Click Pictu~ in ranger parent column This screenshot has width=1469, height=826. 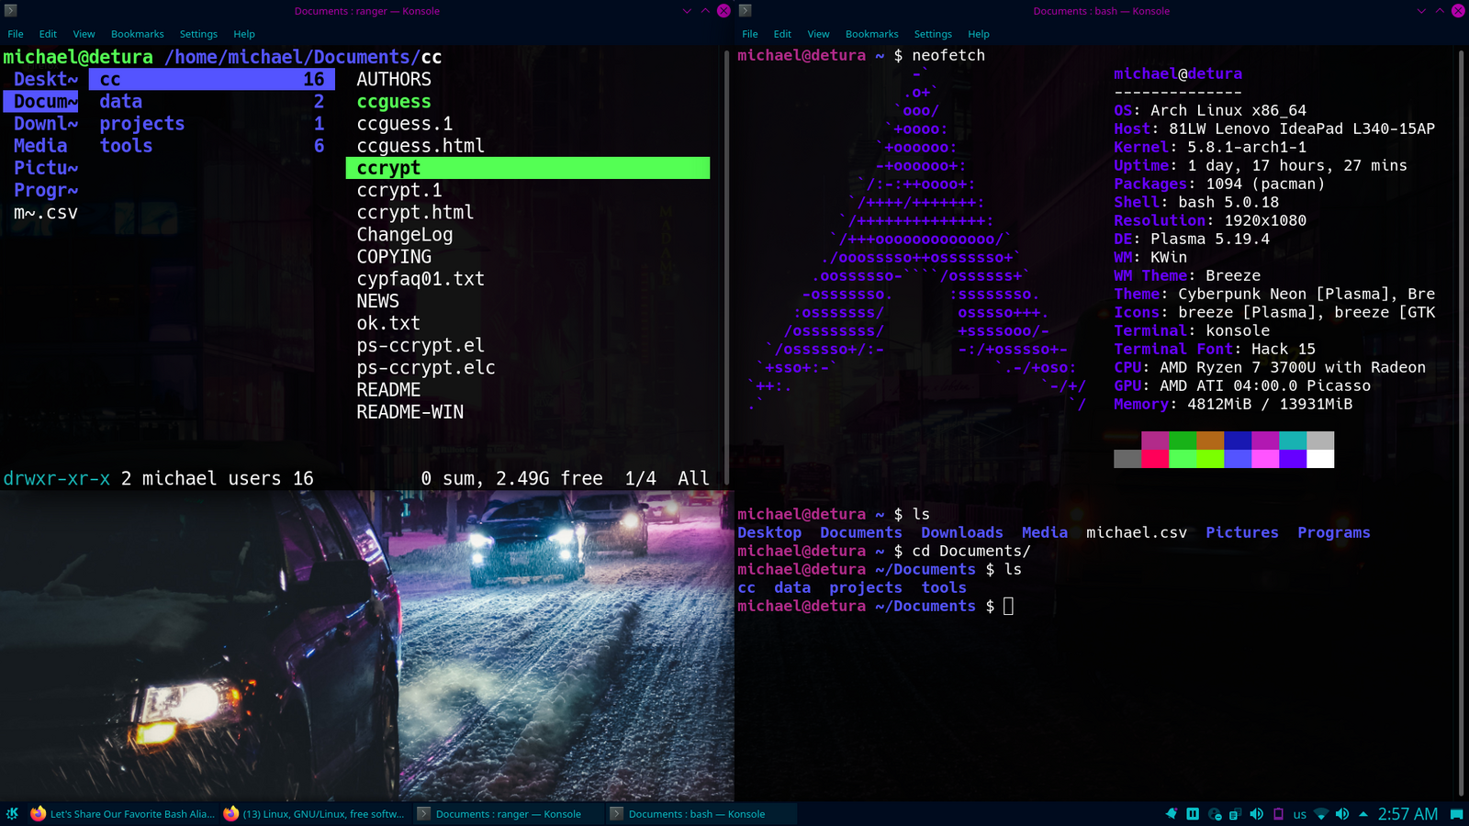coord(46,167)
